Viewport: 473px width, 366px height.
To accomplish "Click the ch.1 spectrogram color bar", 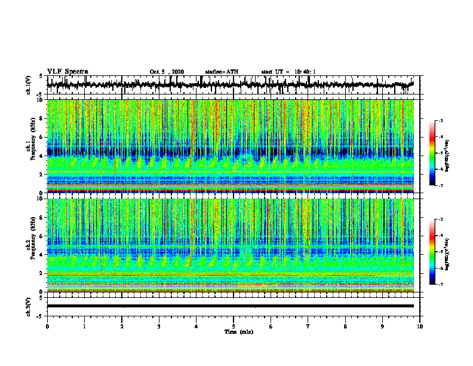I will (x=432, y=153).
